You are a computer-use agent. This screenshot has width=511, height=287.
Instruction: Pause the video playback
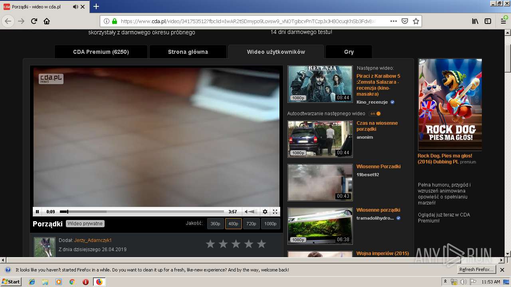click(38, 212)
